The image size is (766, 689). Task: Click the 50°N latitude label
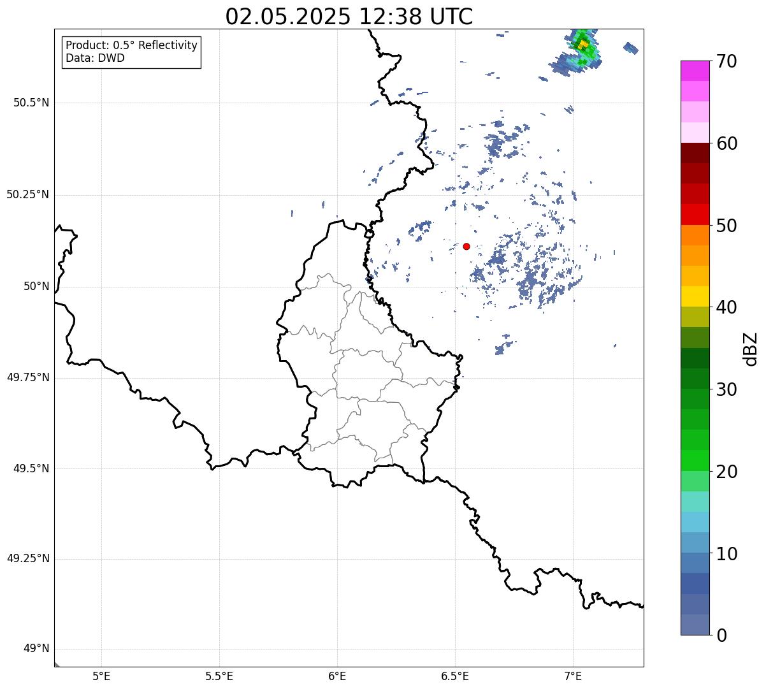coord(36,286)
